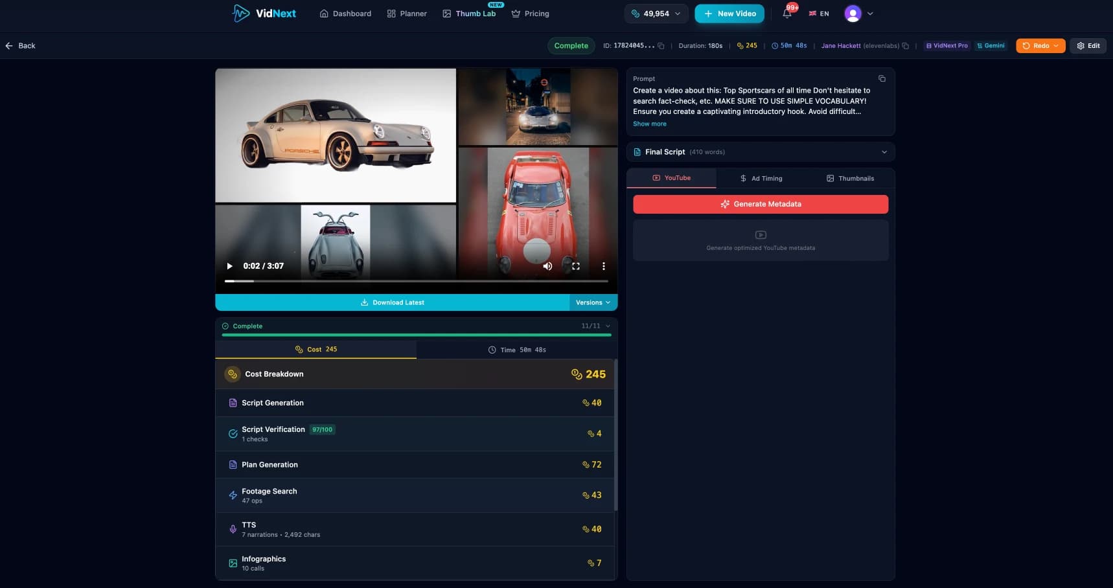Click the Footage Search lightning icon
The image size is (1113, 588).
point(233,495)
